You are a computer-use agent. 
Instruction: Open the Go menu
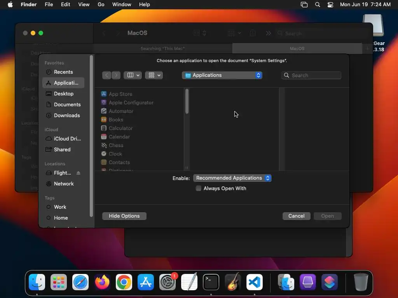[101, 5]
